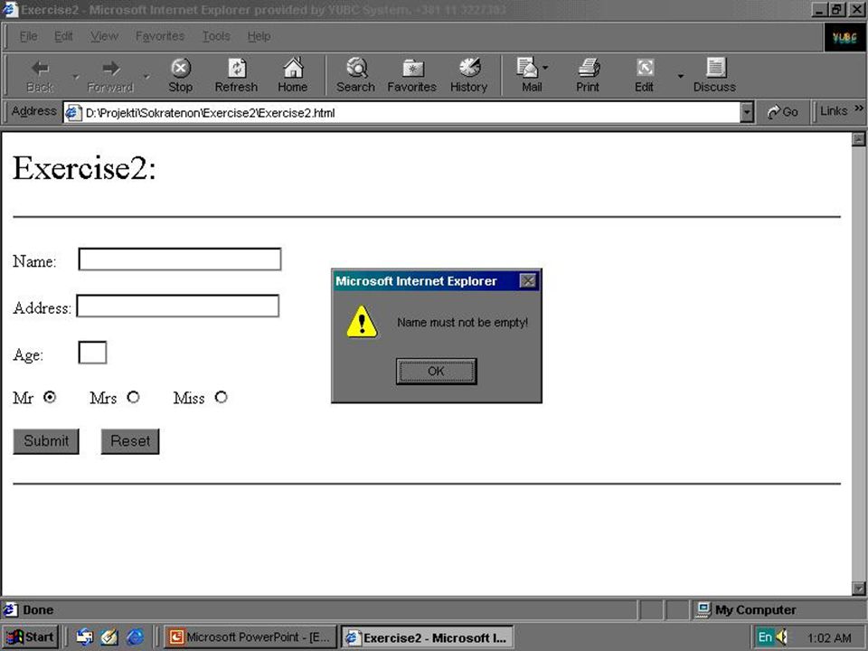Click the My Computer zone status icon
Screen dimensions: 868x651
[x=703, y=609]
